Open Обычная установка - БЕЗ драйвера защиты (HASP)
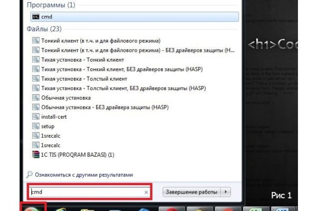Viewport: 317px width, 211px height. pyautogui.click(x=105, y=107)
